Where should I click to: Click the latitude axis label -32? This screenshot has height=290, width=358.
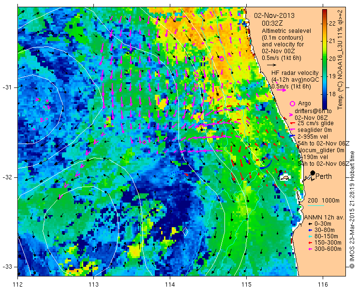pos(7,177)
